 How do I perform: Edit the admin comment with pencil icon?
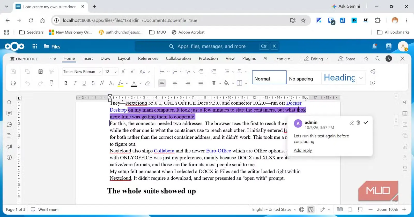coord(351,123)
